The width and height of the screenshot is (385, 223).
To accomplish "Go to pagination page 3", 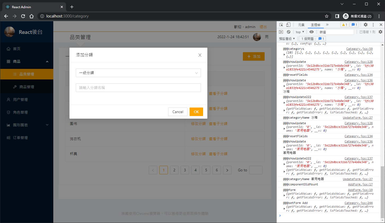I will pyautogui.click(x=185, y=170).
